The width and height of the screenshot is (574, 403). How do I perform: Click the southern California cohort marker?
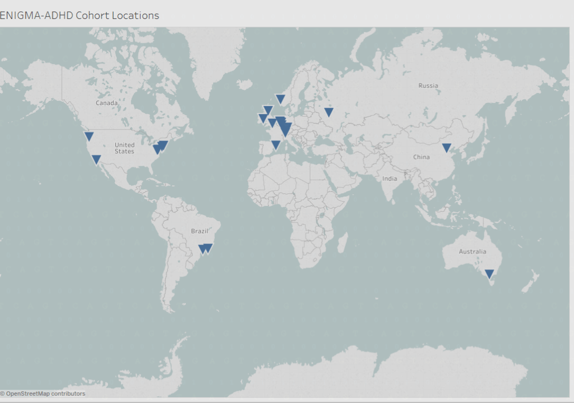pyautogui.click(x=96, y=158)
